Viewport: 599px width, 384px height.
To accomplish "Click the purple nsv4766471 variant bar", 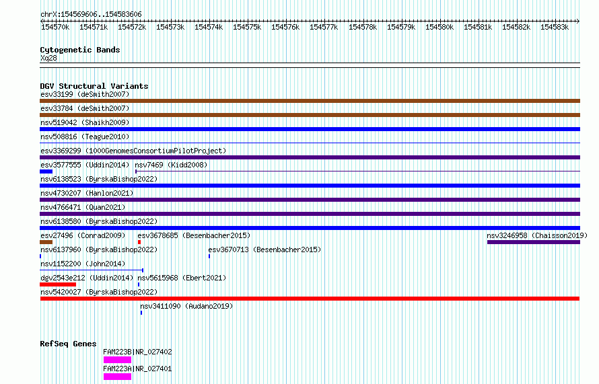I will [x=310, y=214].
